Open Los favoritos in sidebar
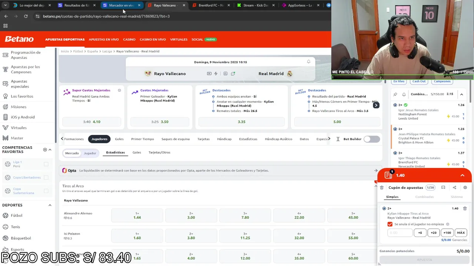Viewport: 474px width, 266px height. [22, 96]
